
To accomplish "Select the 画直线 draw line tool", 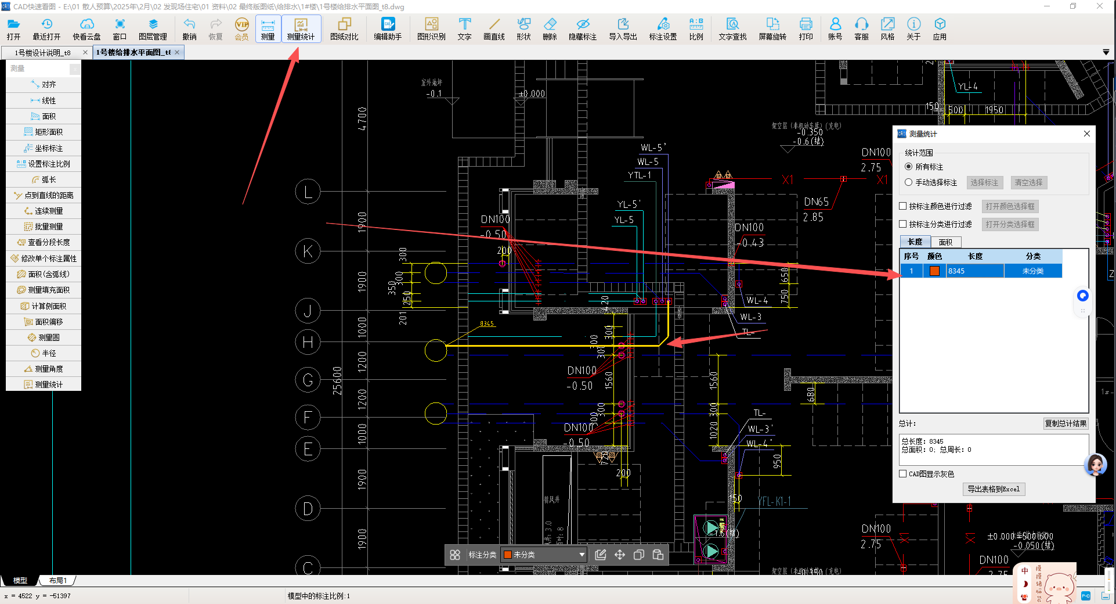I will click(494, 28).
